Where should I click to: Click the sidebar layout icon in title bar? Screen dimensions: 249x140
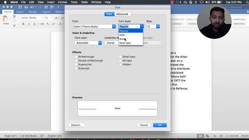[20, 7]
